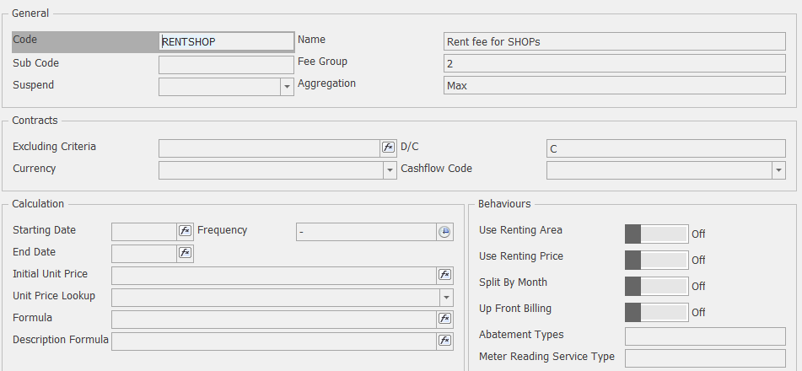
Task: Expand the Currency dropdown
Action: (390, 170)
